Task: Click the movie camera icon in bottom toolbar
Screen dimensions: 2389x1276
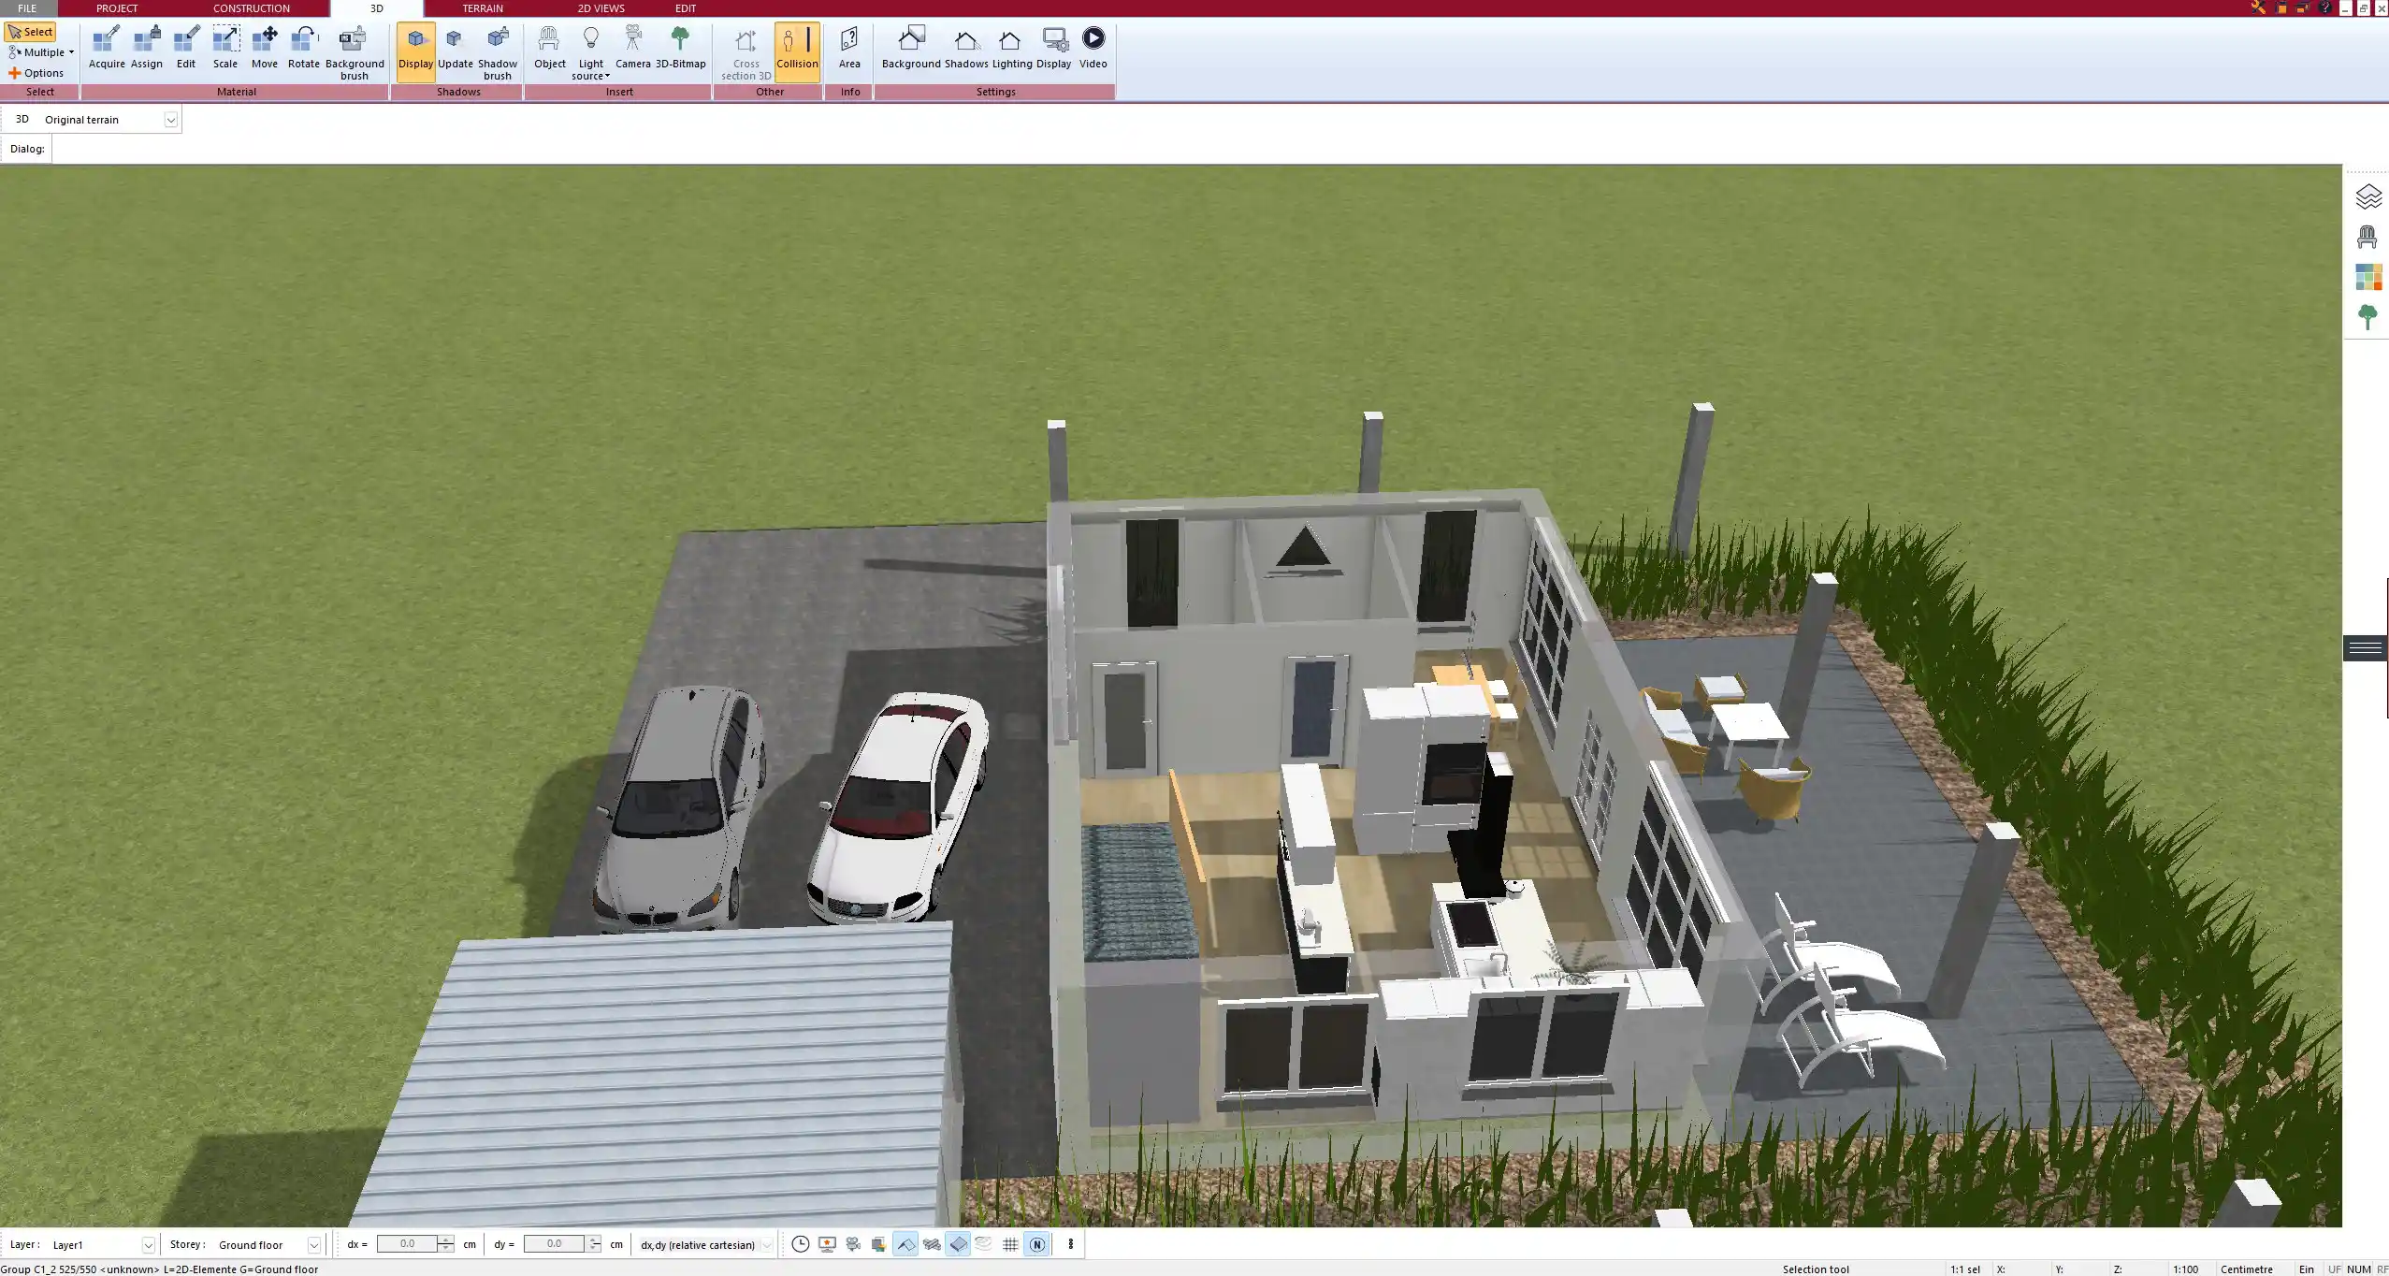Action: click(853, 1244)
